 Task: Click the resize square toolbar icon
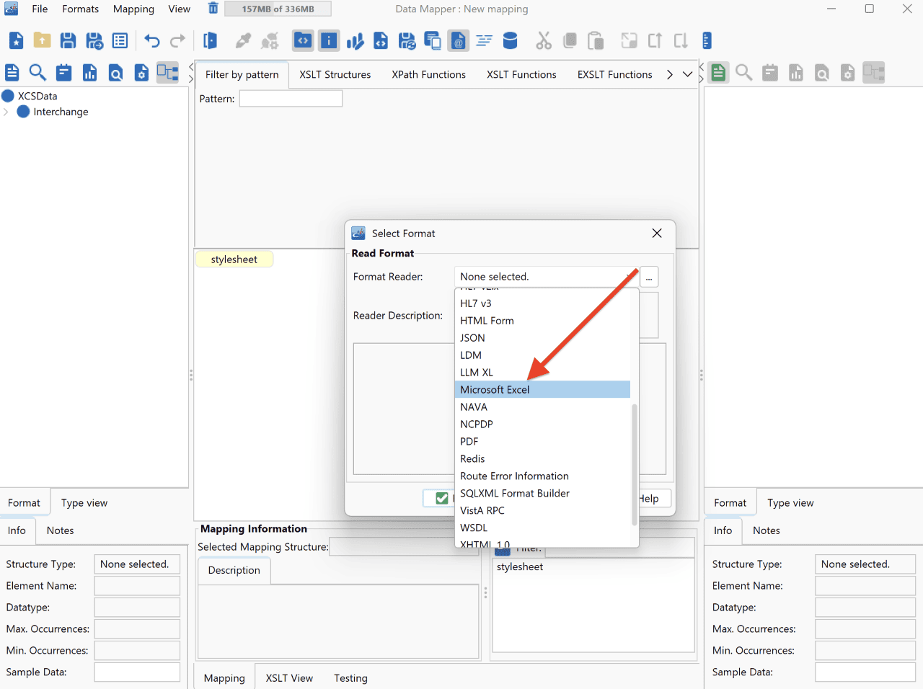(629, 40)
